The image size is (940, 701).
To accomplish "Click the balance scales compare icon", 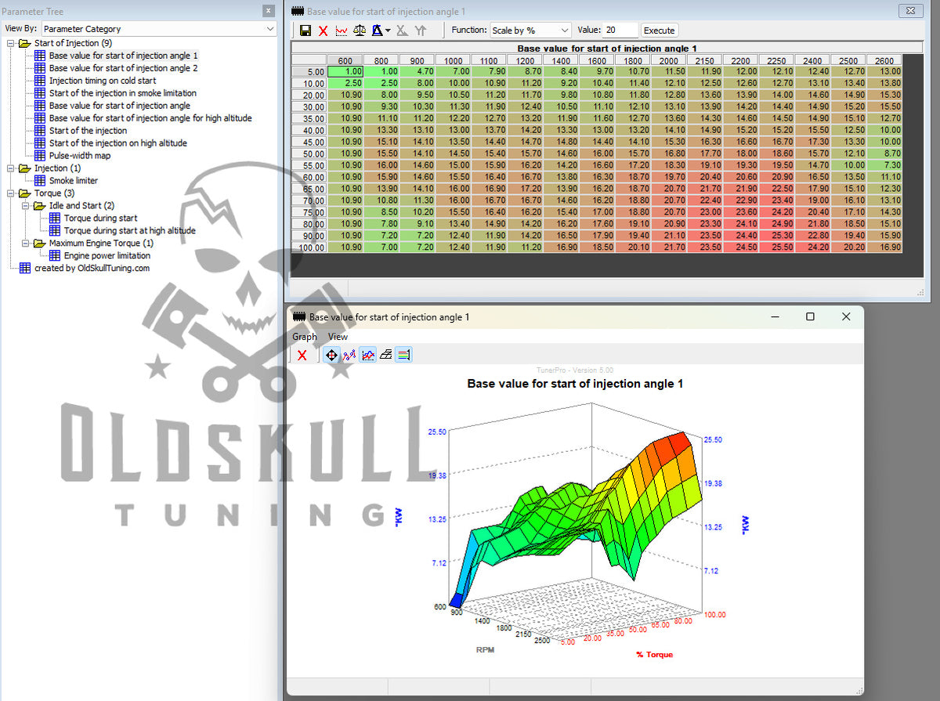I will (x=360, y=31).
